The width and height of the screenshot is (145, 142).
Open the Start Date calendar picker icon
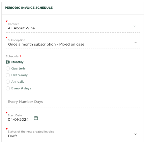[36, 118]
